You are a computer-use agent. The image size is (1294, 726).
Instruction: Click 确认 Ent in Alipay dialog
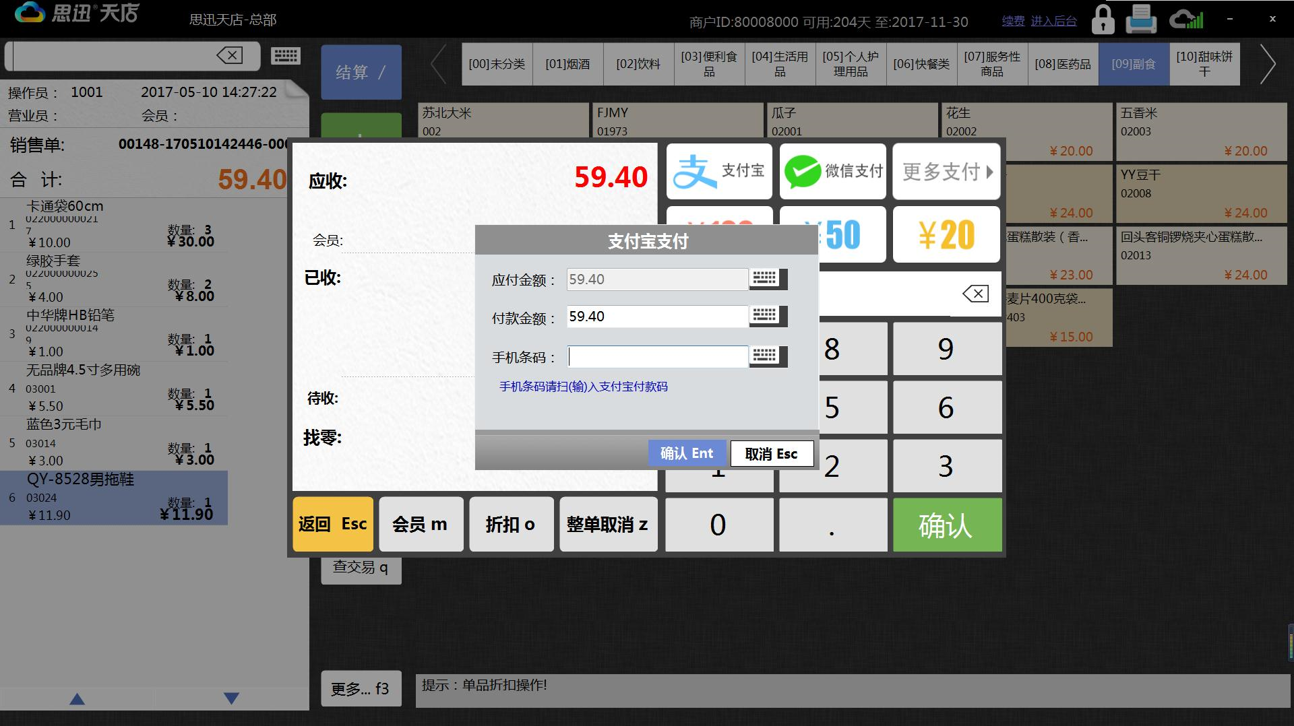687,453
